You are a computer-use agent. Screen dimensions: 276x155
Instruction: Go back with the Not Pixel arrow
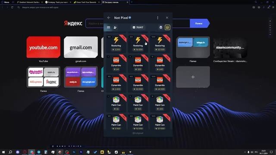tap(109, 18)
